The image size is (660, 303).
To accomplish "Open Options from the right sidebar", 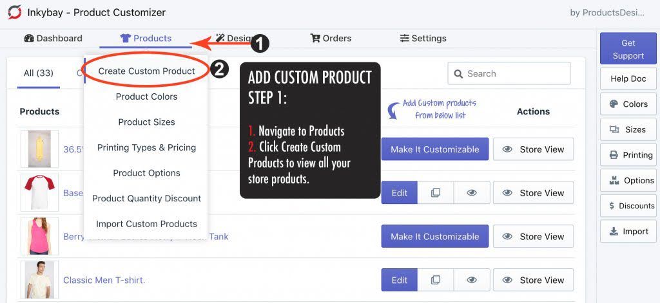I will (628, 181).
